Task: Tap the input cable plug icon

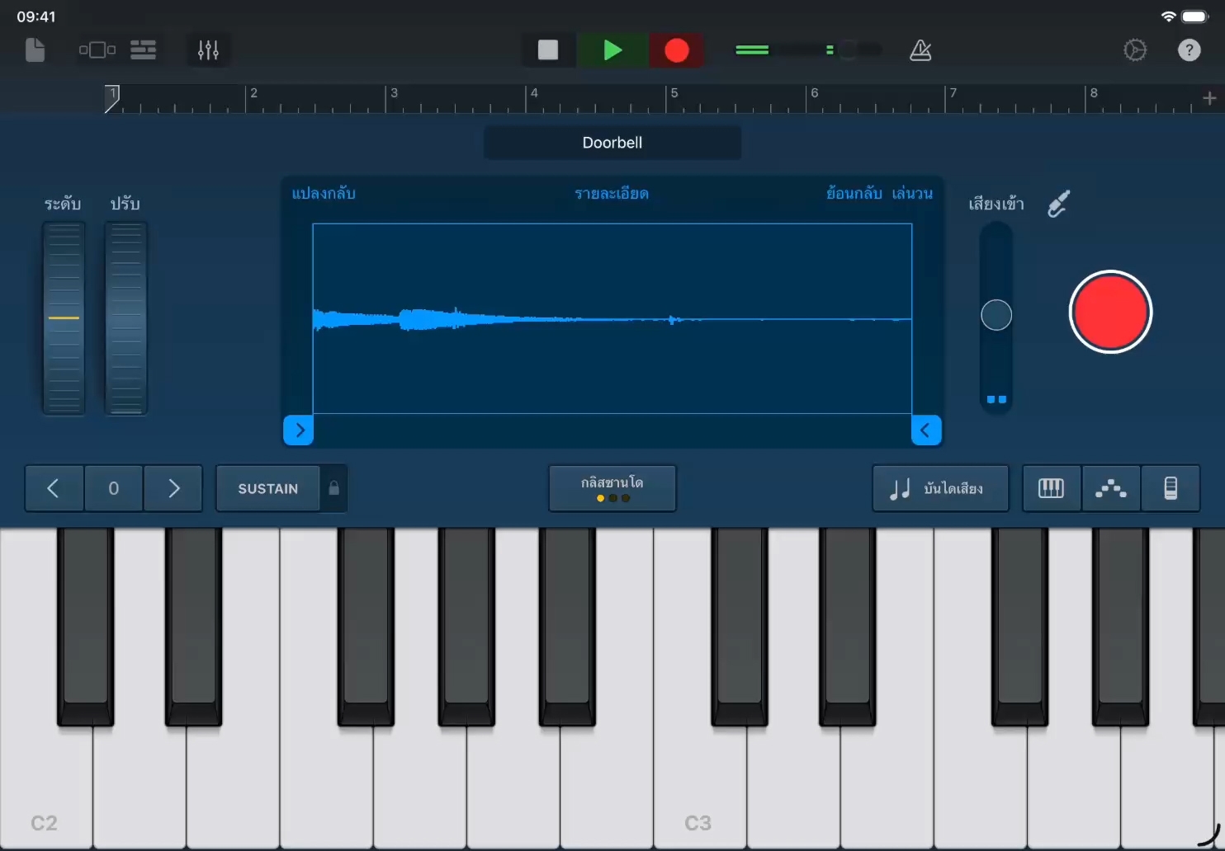Action: pos(1058,204)
